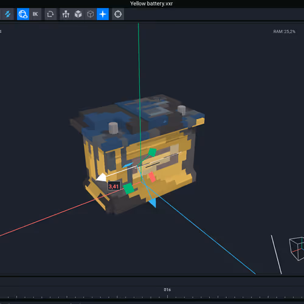The height and width of the screenshot is (304, 304).
Task: Click the crosshair focus target icon
Action: tap(118, 14)
